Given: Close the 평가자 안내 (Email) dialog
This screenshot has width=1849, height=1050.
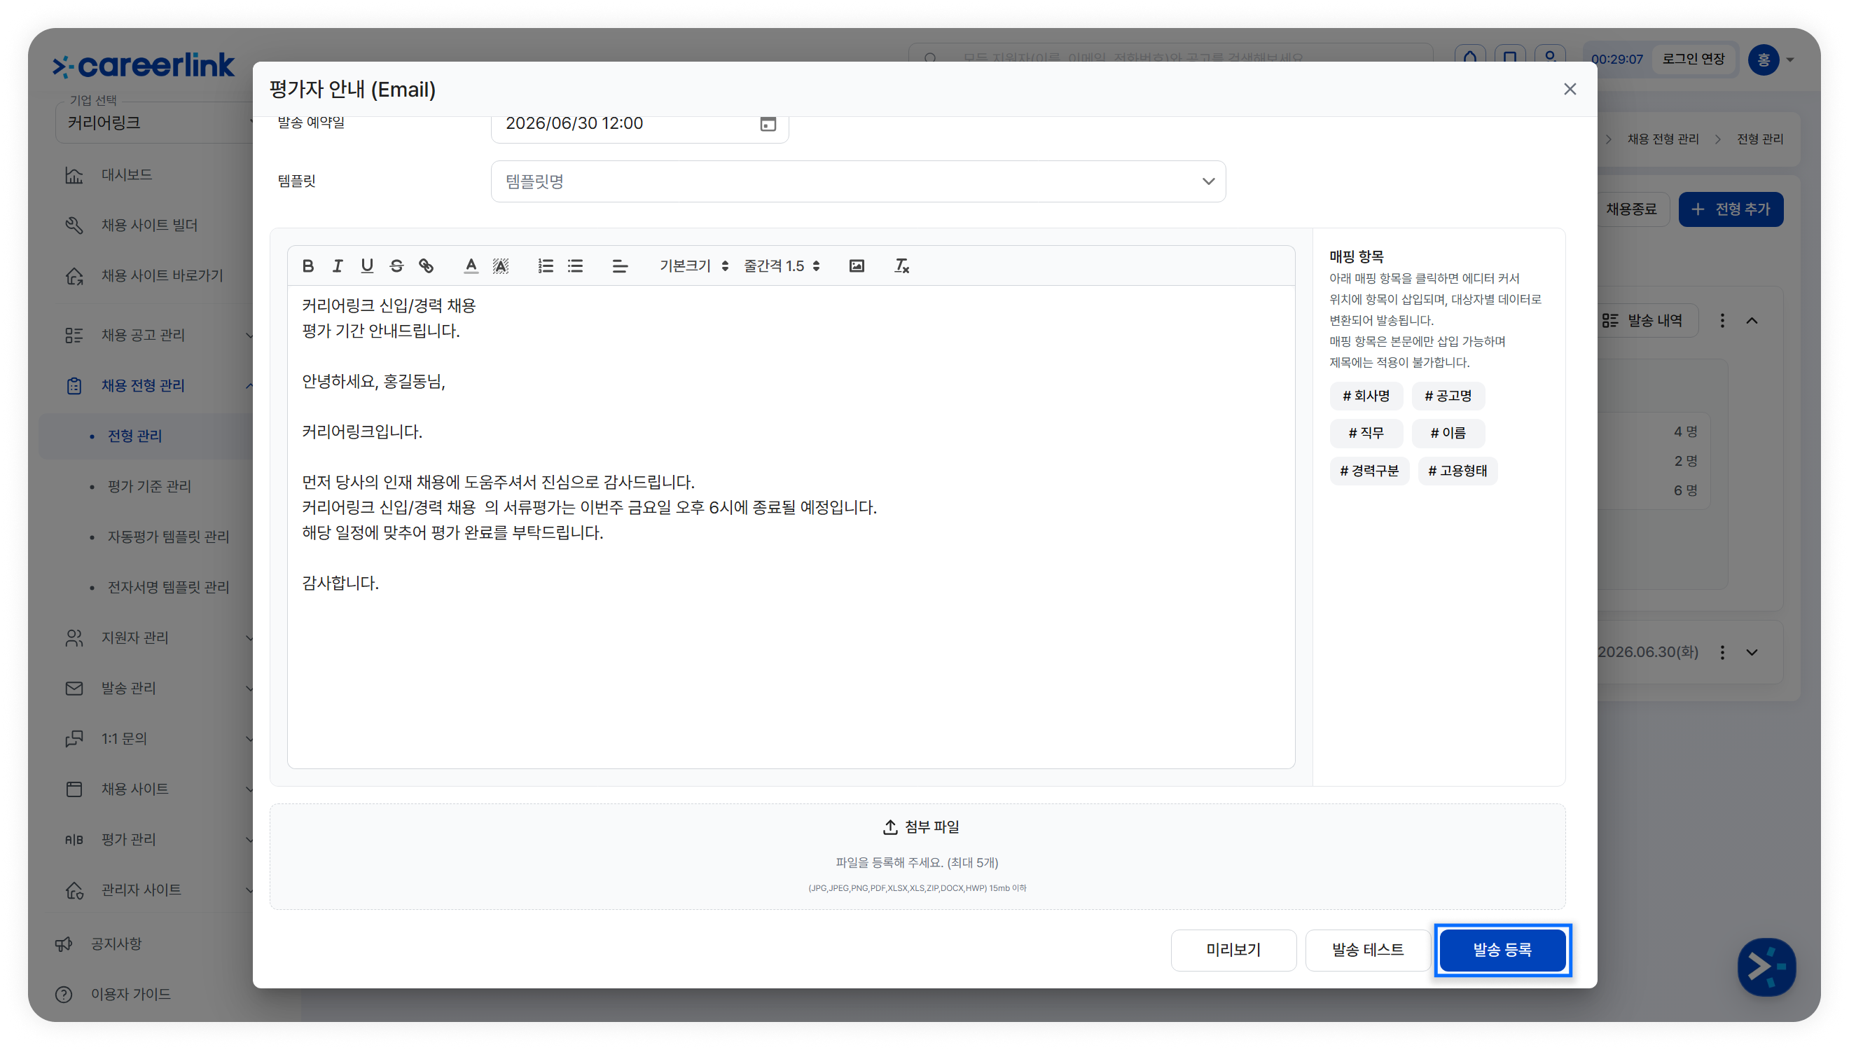Looking at the screenshot, I should 1570,90.
